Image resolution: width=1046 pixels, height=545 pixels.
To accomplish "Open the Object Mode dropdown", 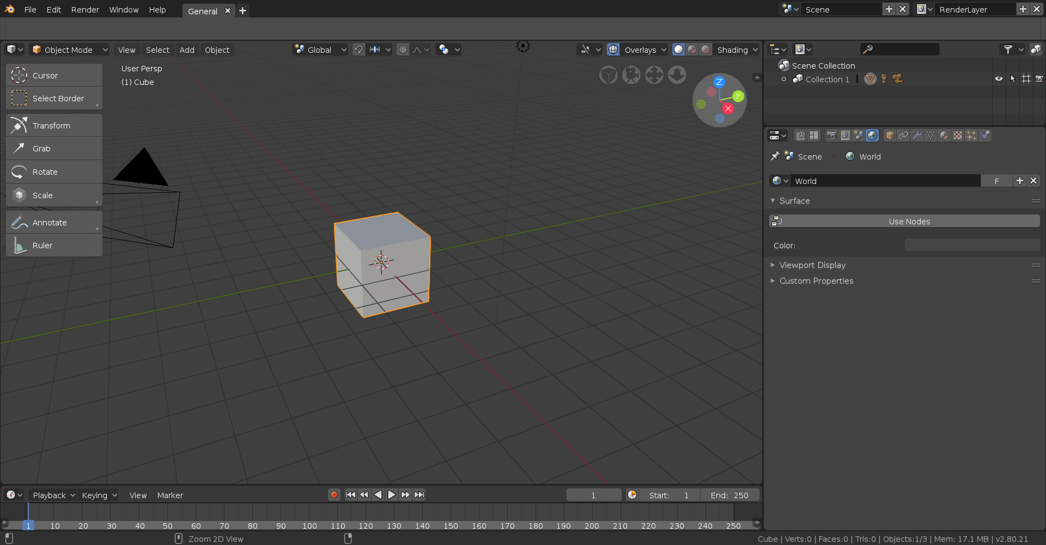I will (69, 50).
